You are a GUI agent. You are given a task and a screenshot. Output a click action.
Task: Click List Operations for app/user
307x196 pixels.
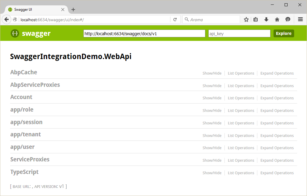241,148
